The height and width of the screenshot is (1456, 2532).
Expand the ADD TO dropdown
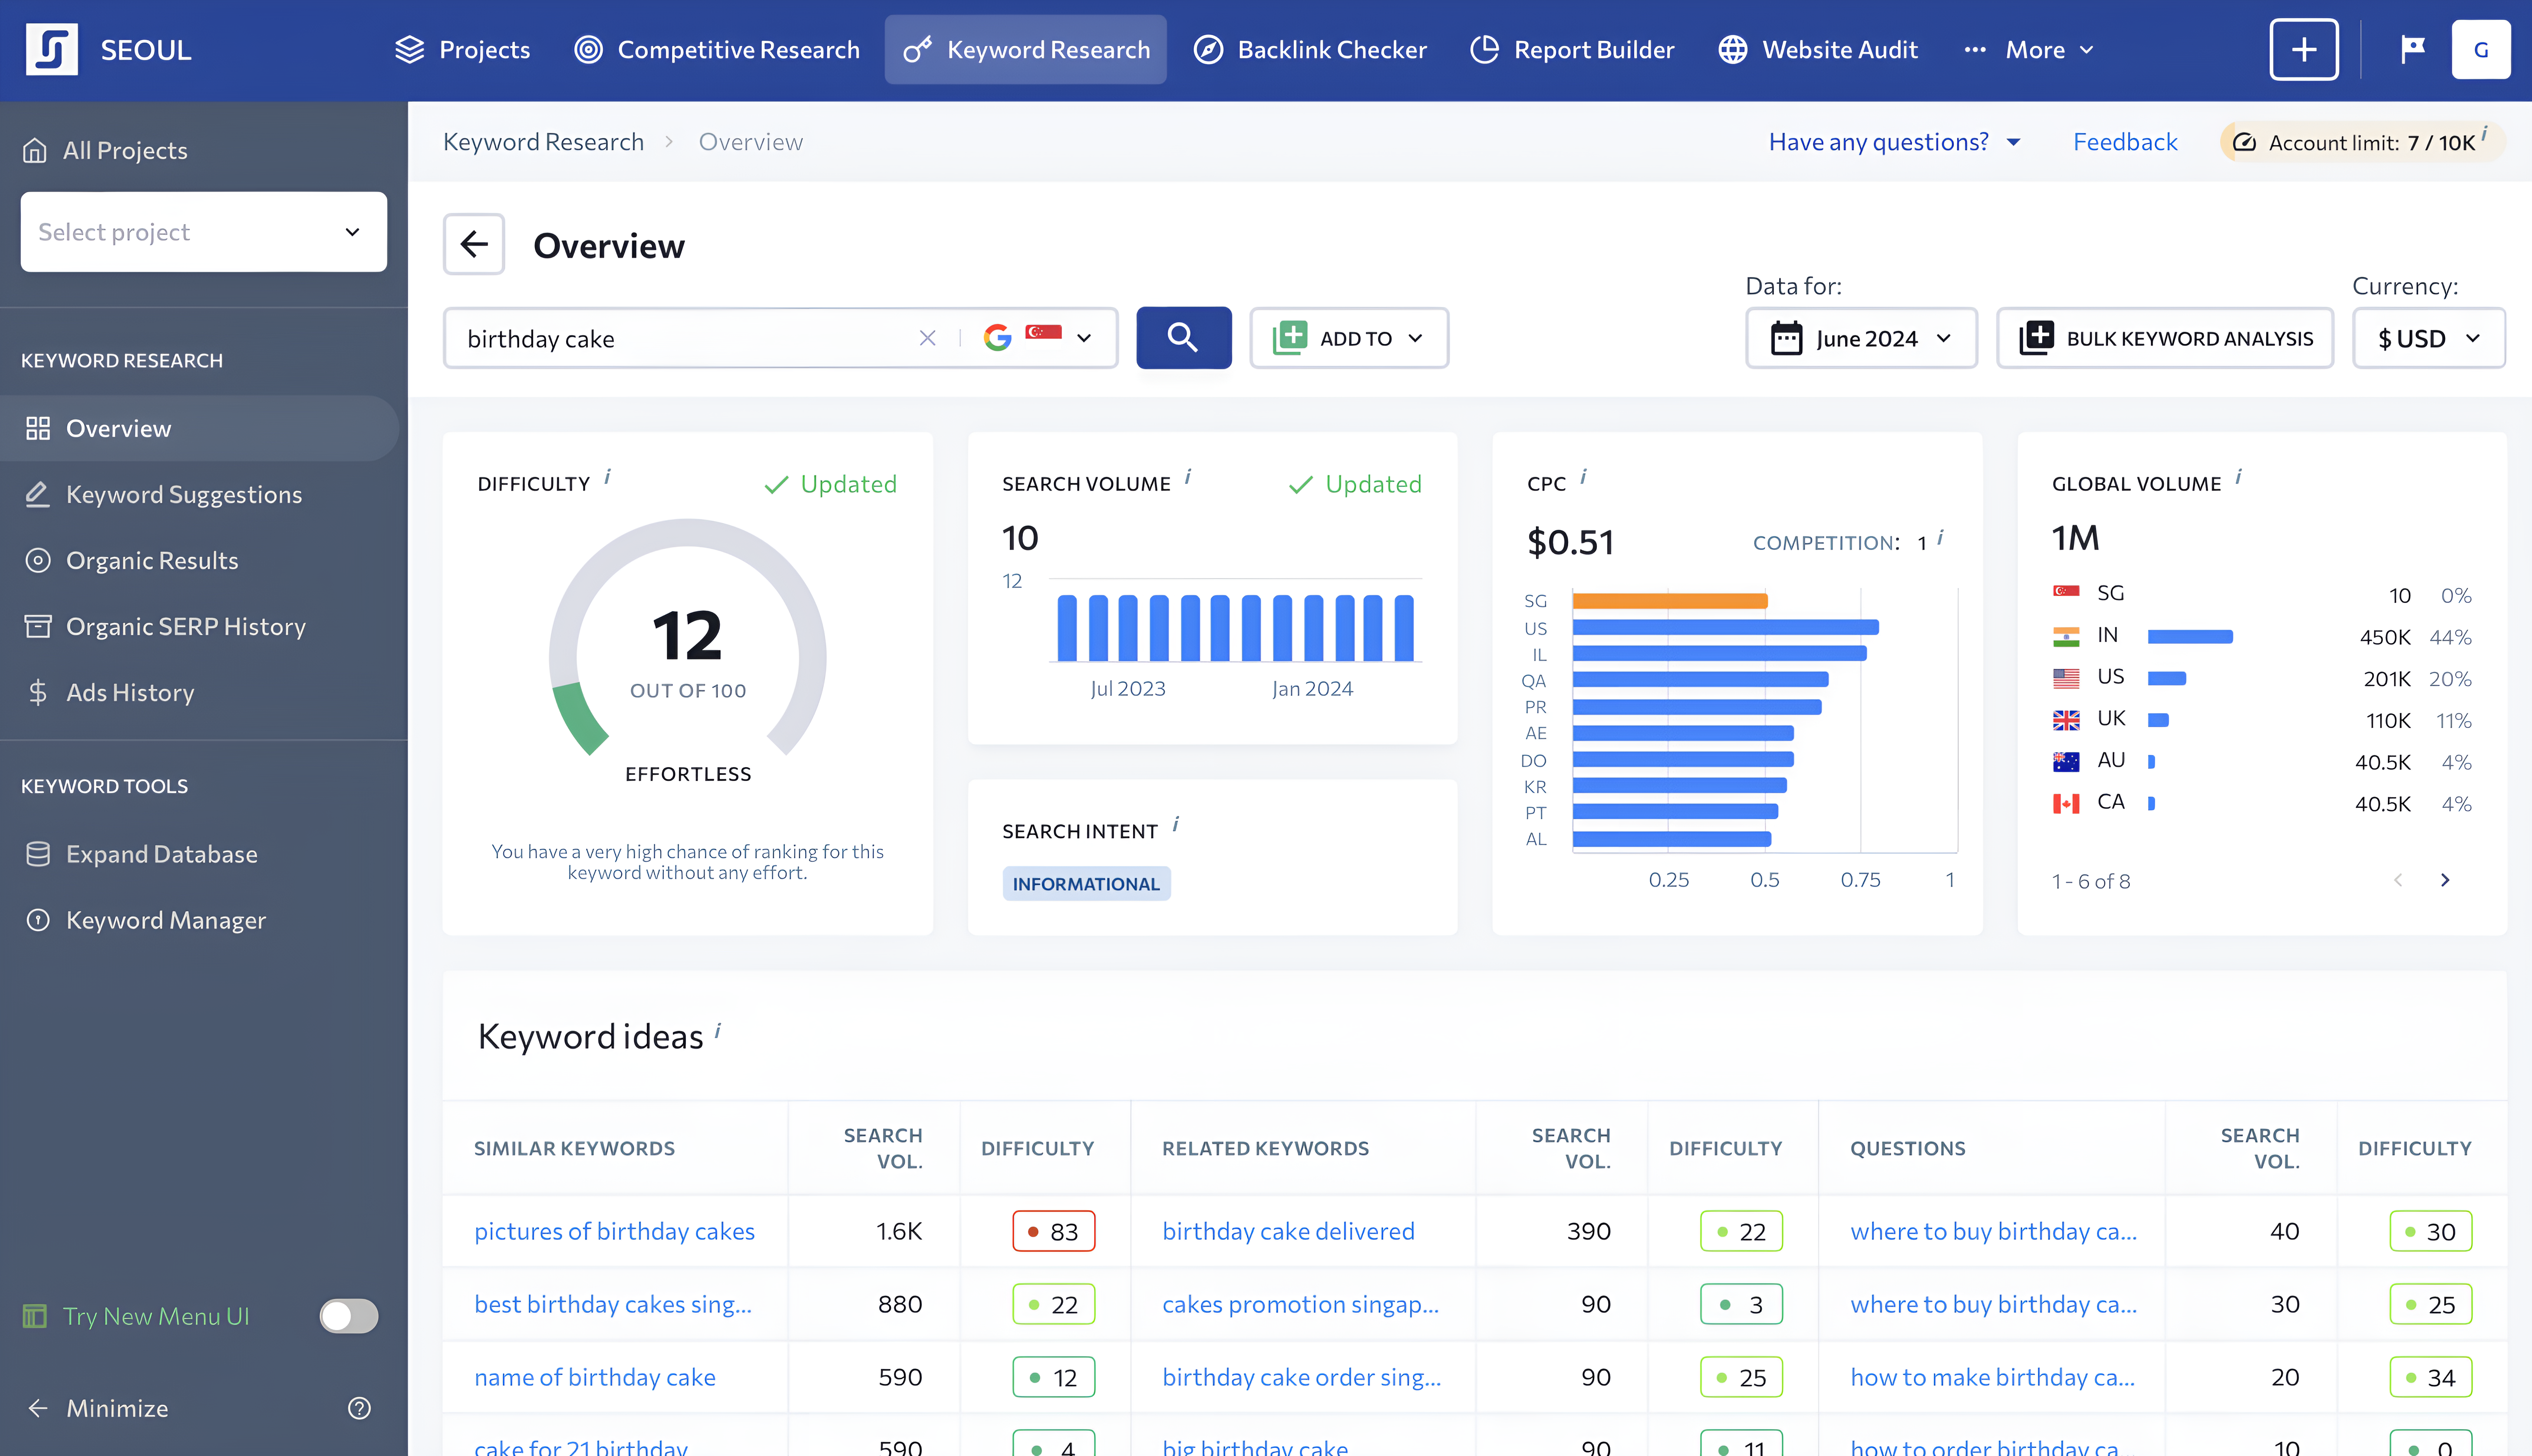pos(1349,338)
